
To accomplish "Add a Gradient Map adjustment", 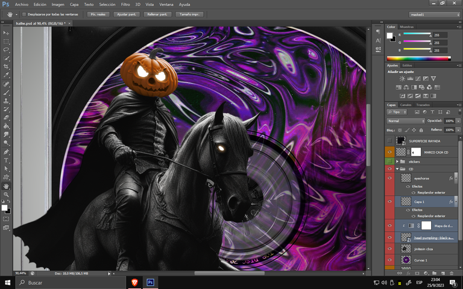I will 433,96.
